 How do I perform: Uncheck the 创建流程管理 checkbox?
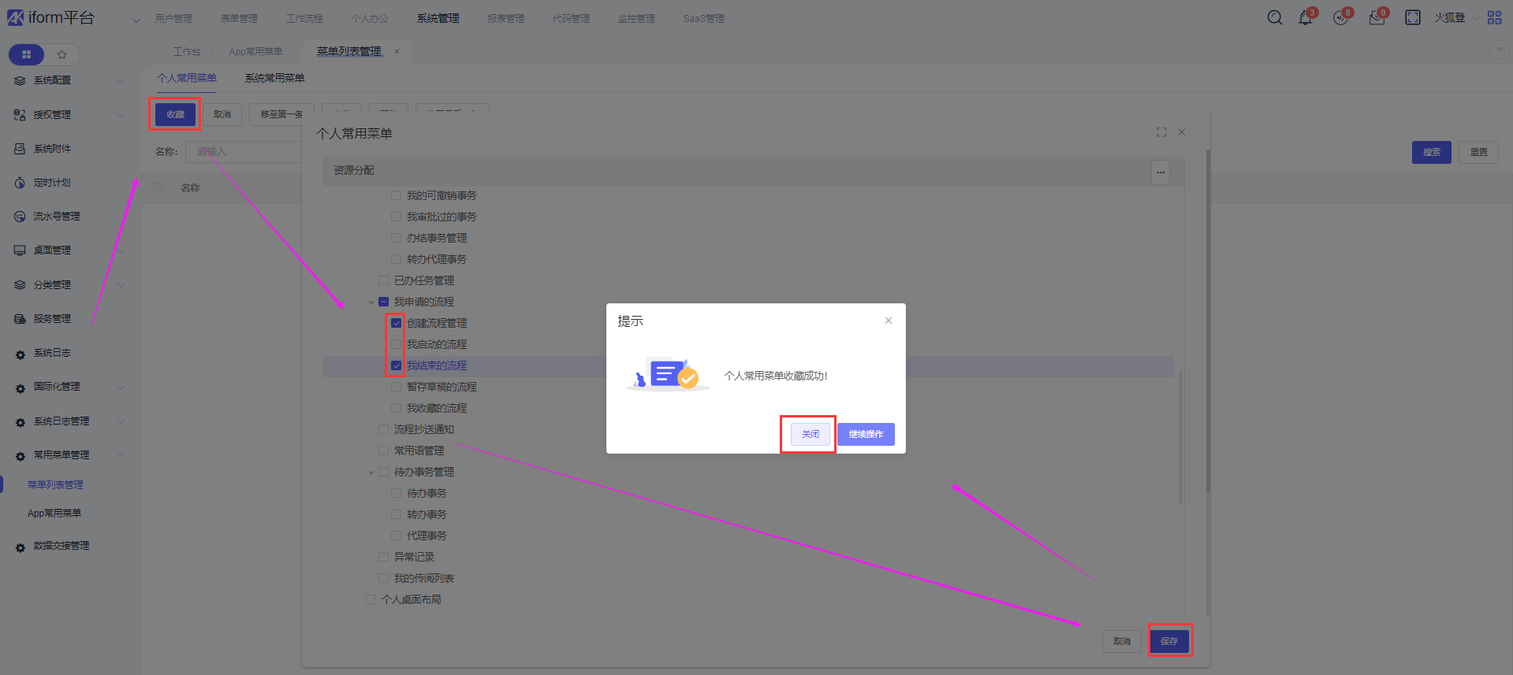[397, 323]
